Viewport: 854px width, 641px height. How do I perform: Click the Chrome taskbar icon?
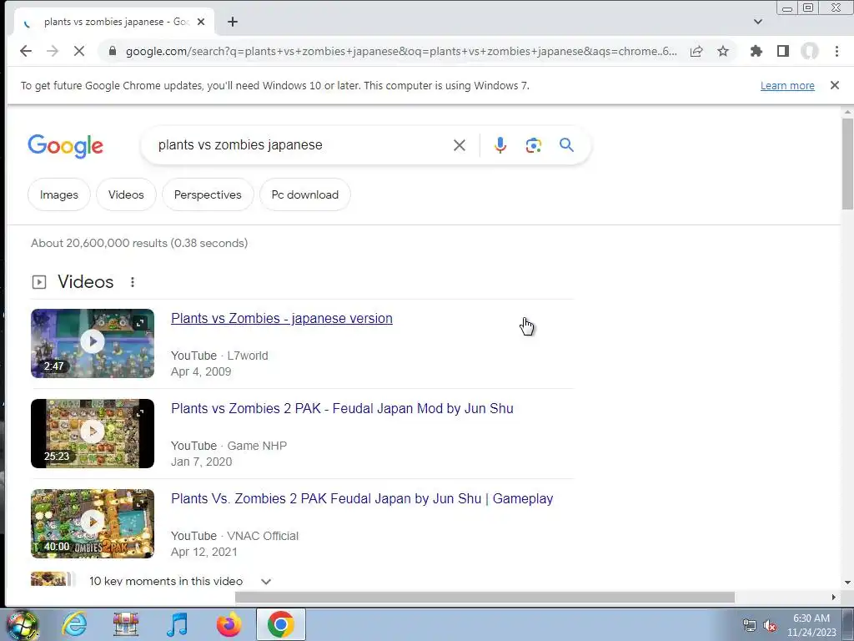pos(280,624)
